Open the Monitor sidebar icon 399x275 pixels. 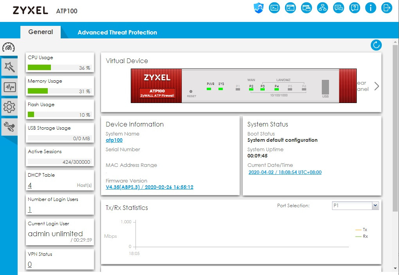click(x=9, y=87)
